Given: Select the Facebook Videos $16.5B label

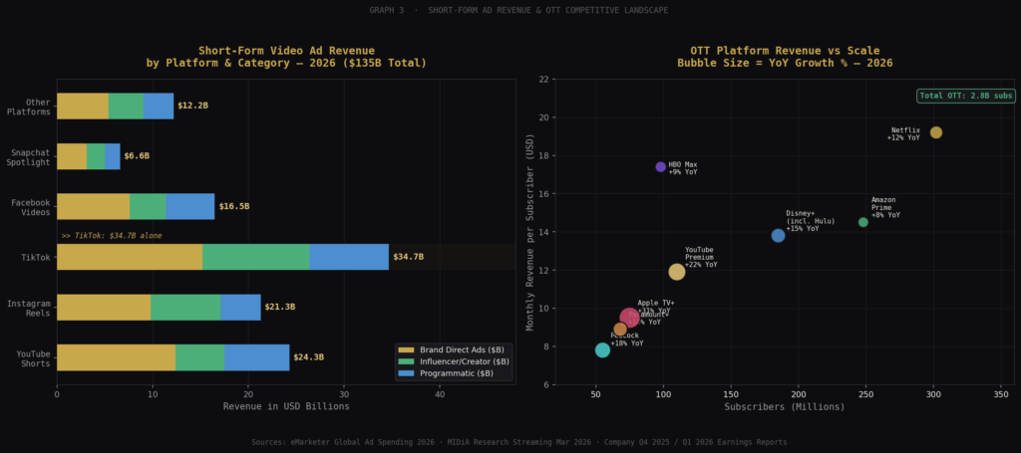Looking at the screenshot, I should coord(234,206).
